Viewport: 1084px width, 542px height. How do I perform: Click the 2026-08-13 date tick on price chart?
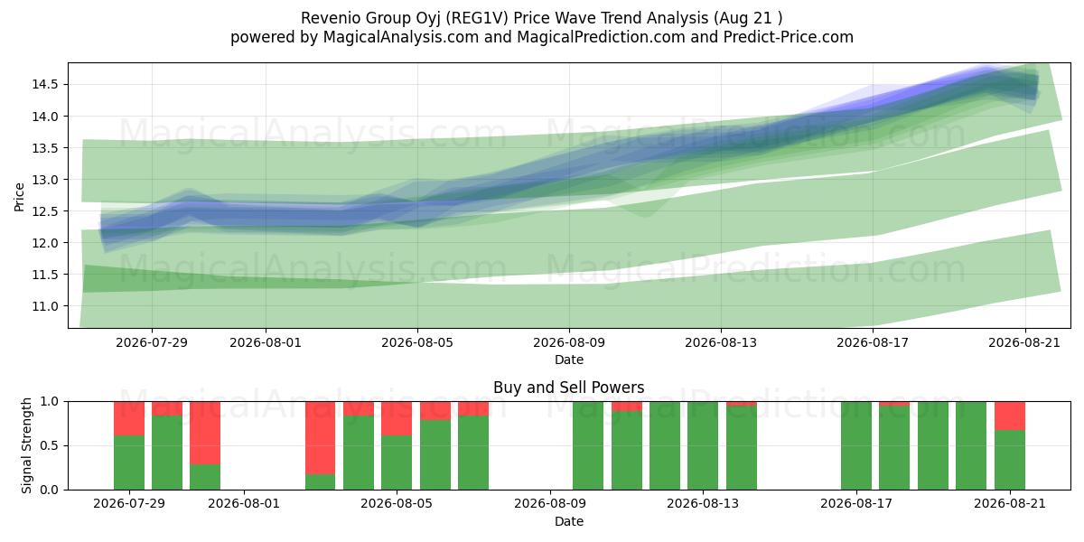(721, 341)
